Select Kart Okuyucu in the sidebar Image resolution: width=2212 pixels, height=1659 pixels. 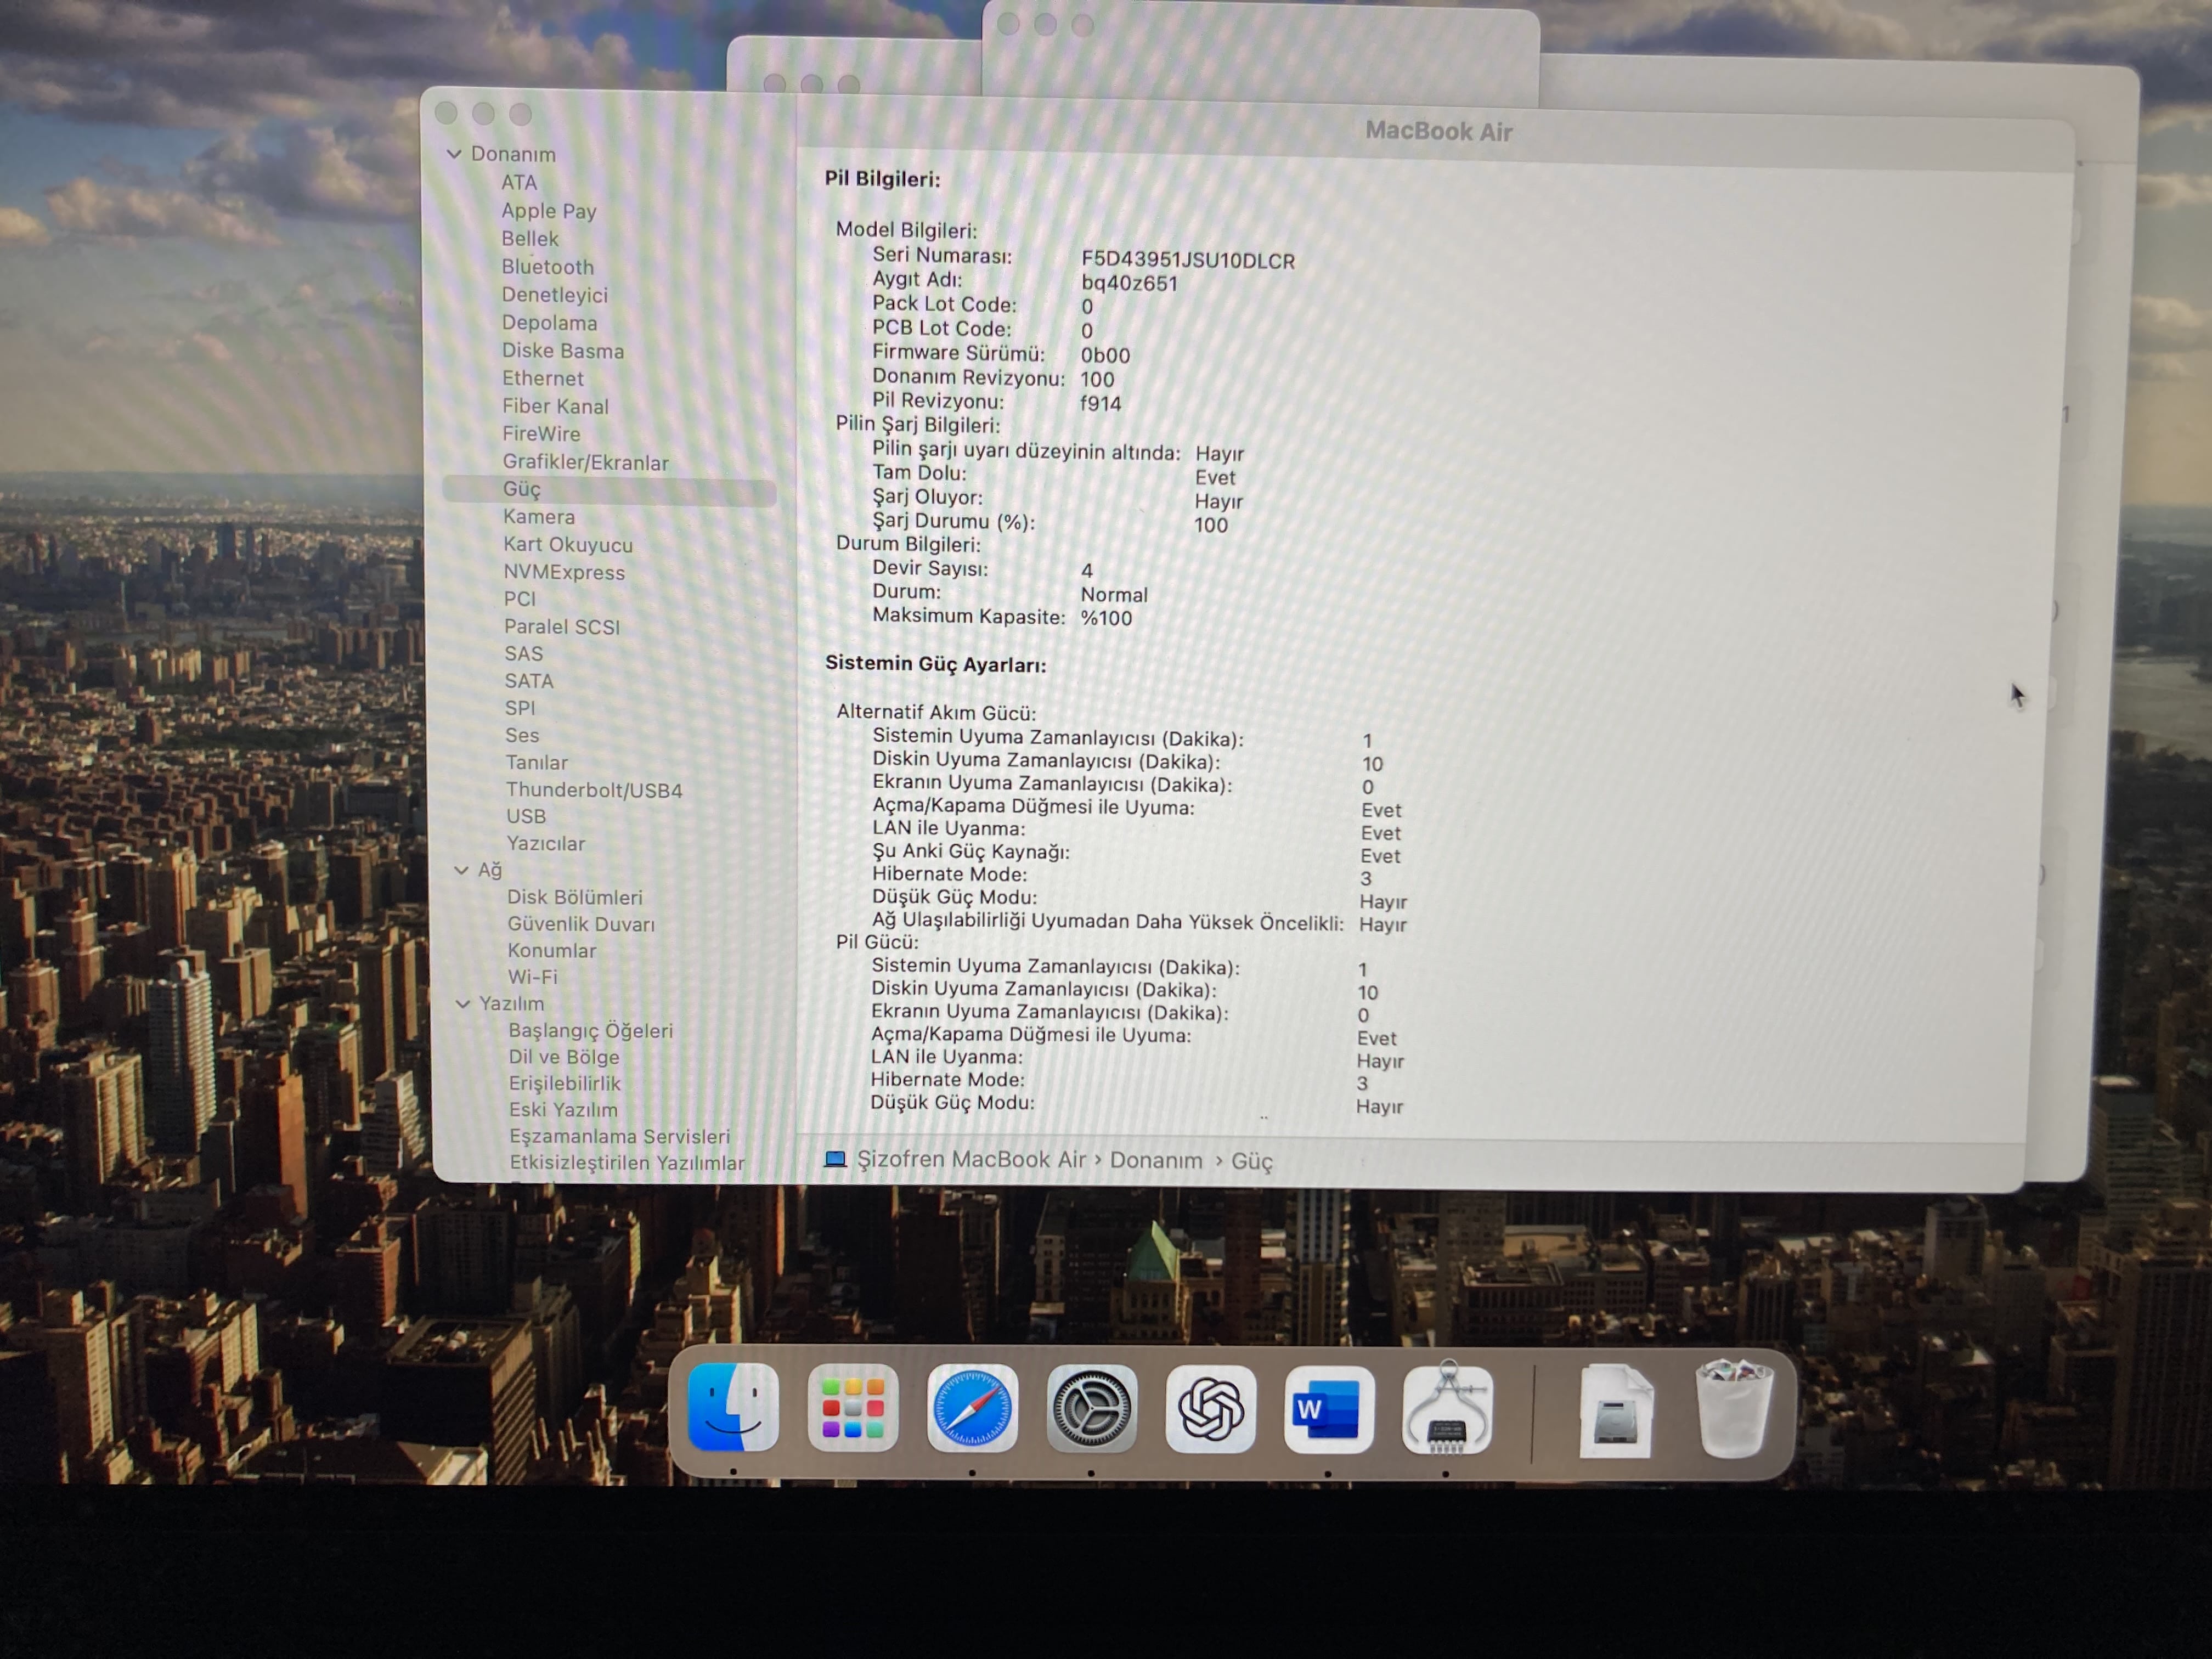tap(568, 545)
